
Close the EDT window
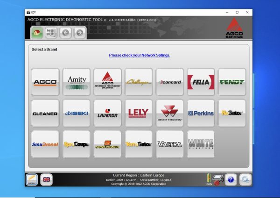(x=247, y=12)
